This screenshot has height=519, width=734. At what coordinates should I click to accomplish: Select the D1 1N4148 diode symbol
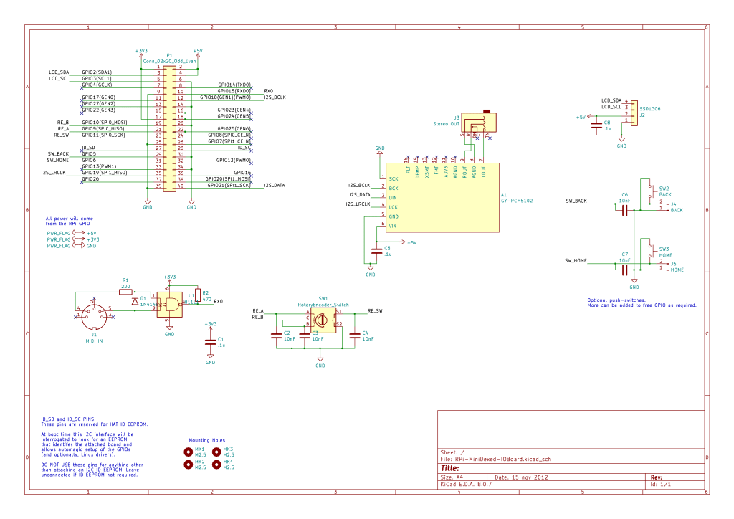135,303
